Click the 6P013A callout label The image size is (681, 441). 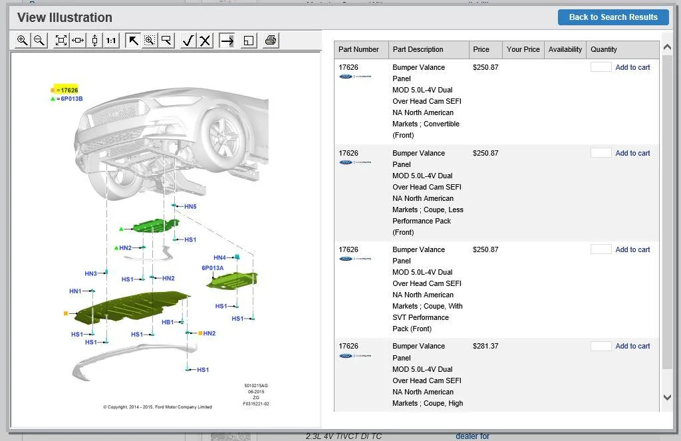tap(212, 267)
